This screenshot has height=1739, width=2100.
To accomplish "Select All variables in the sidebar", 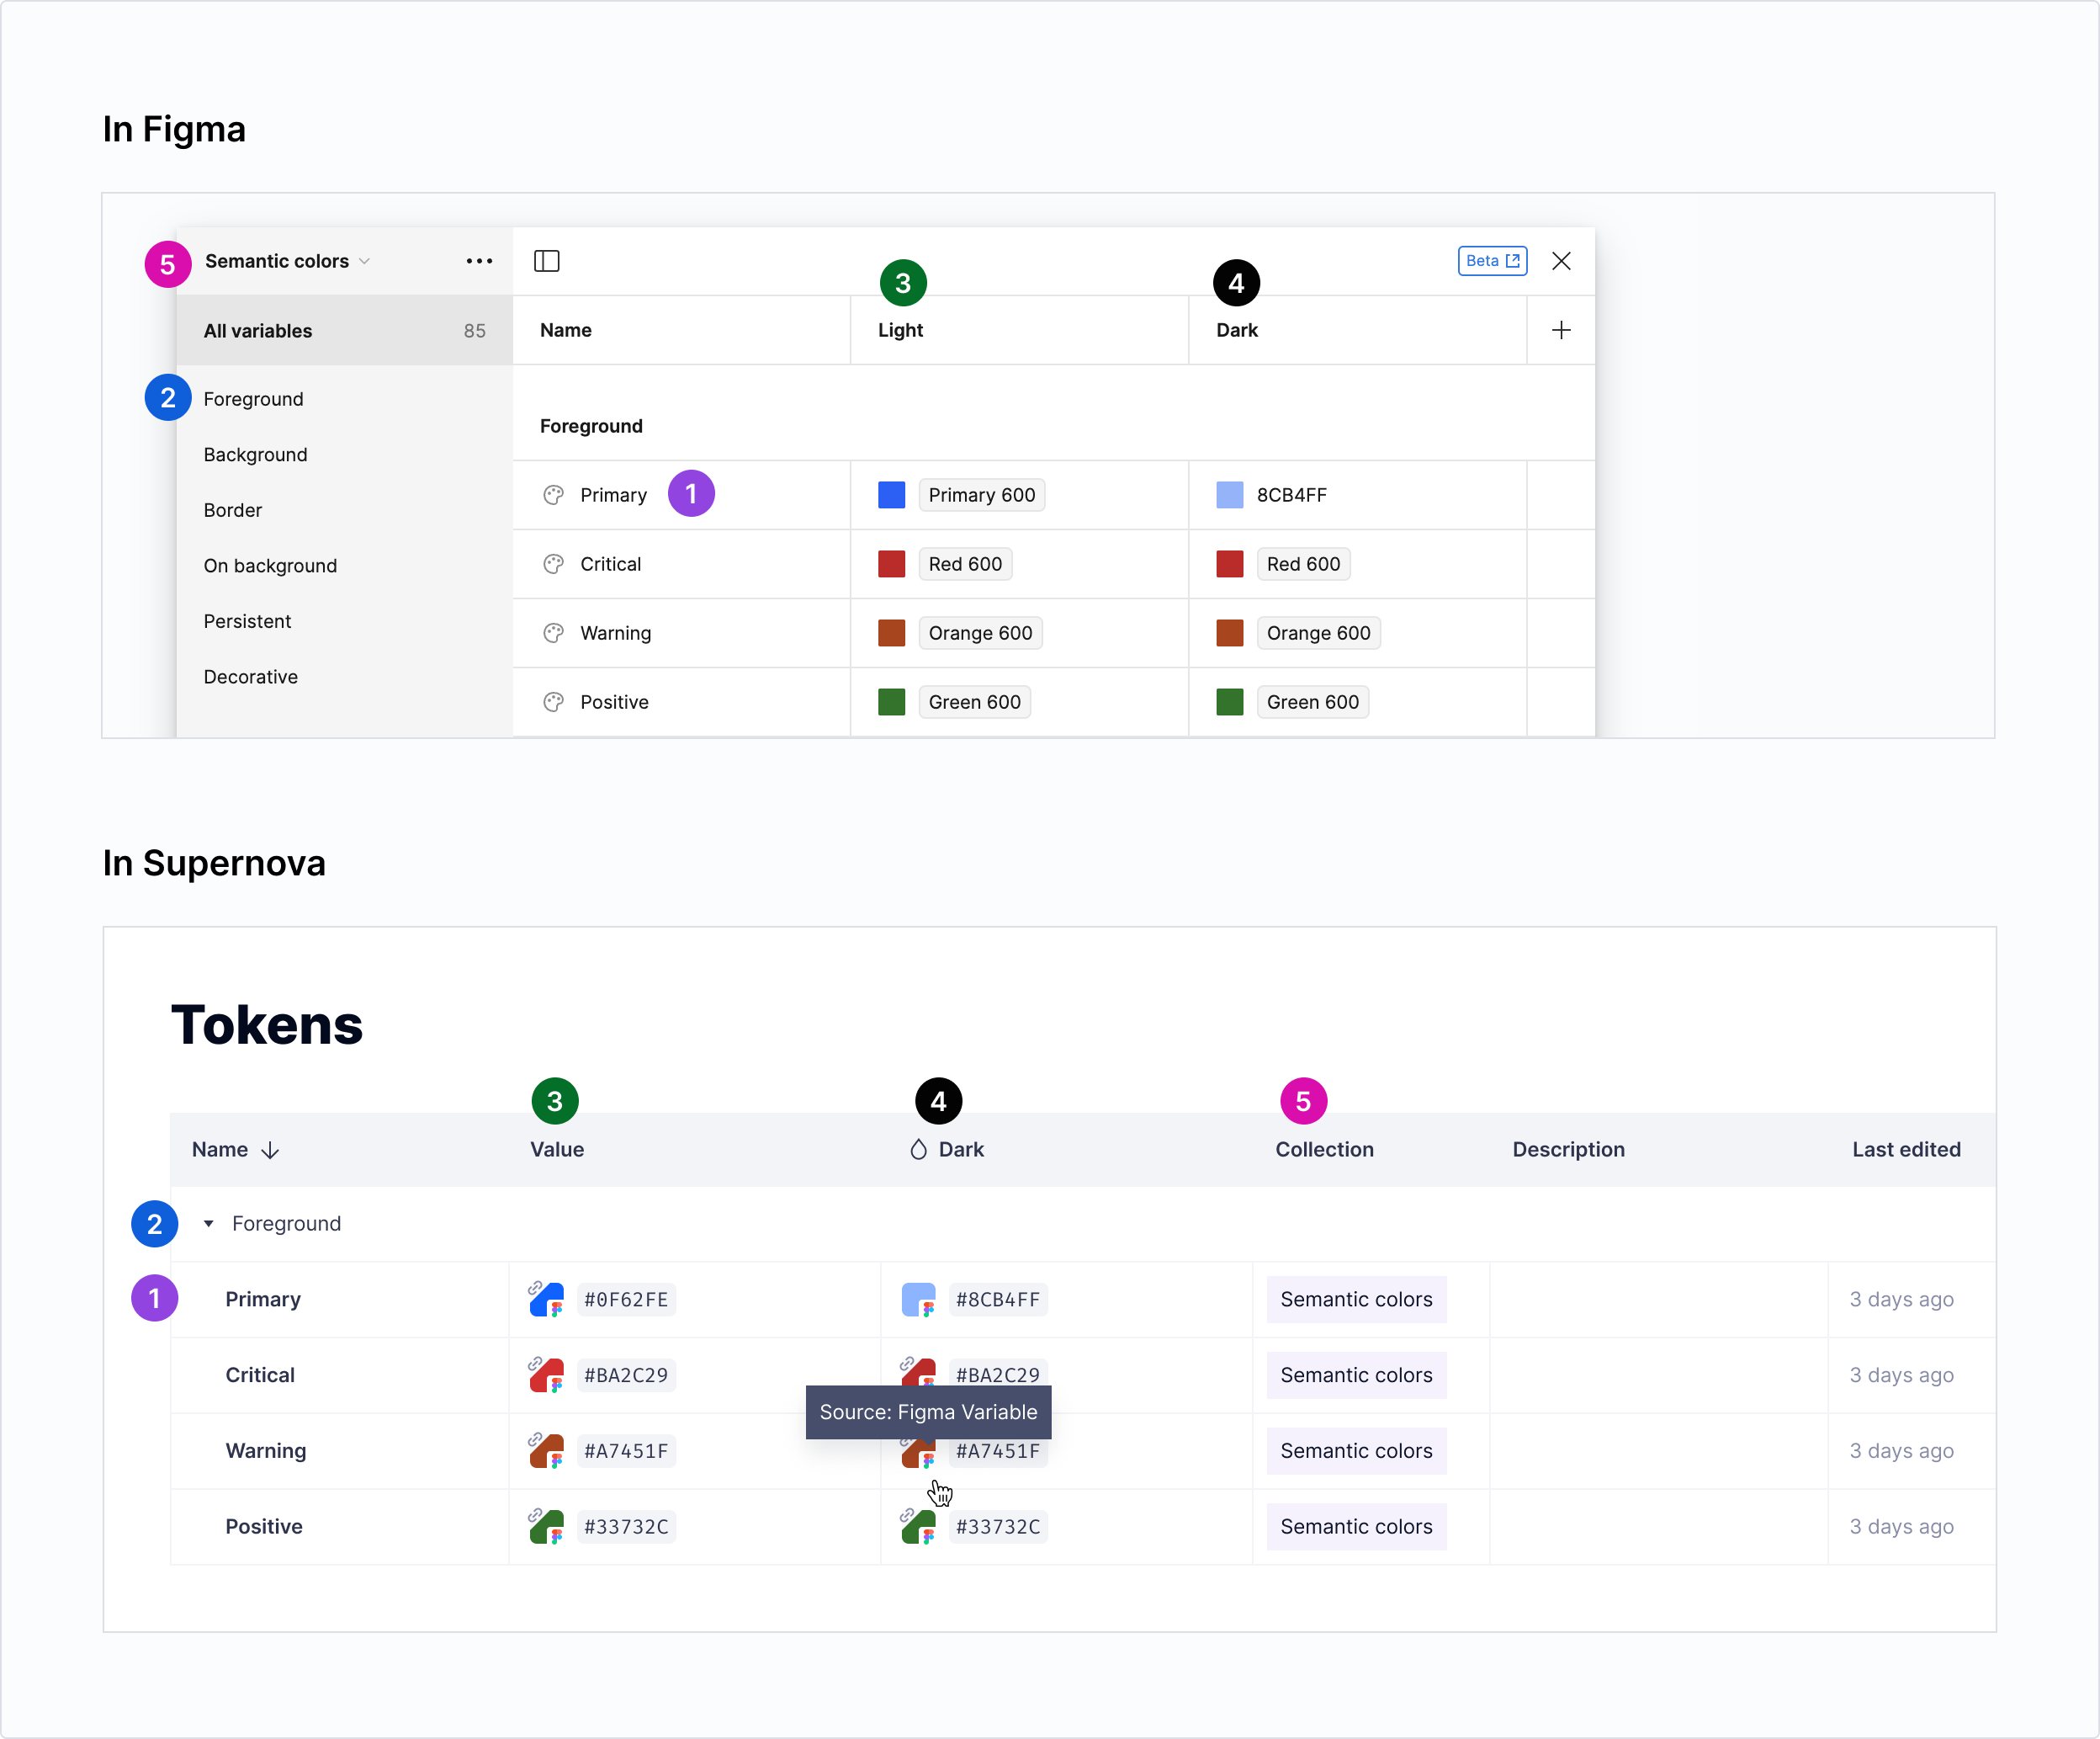I will click(344, 331).
